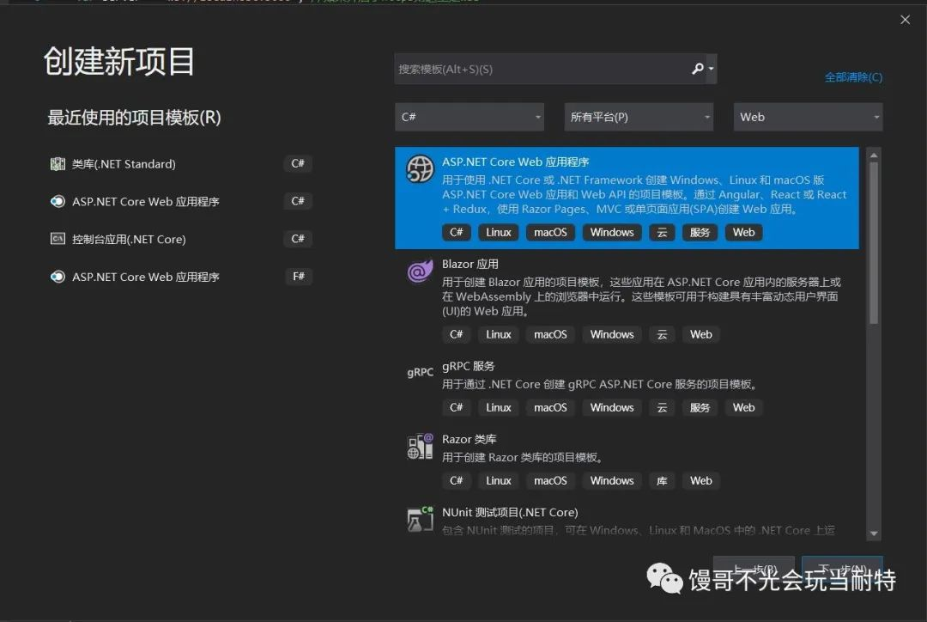Image resolution: width=927 pixels, height=622 pixels.
Task: Click the description text under gRPC 服务
Action: [x=599, y=384]
